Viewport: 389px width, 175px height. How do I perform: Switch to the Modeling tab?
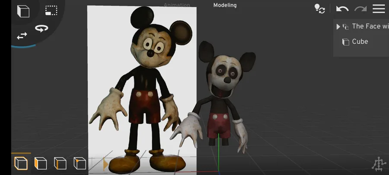225,5
